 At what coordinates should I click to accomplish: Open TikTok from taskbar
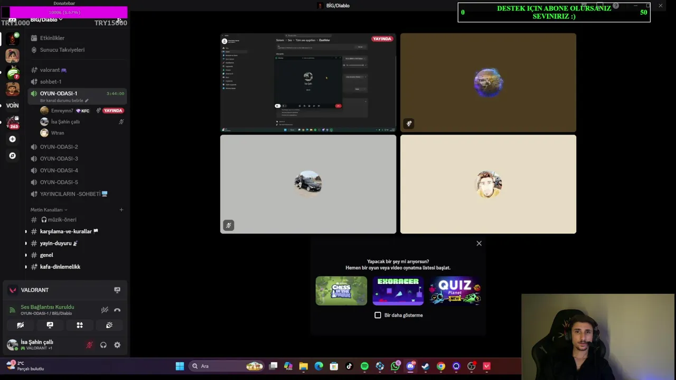pos(349,366)
